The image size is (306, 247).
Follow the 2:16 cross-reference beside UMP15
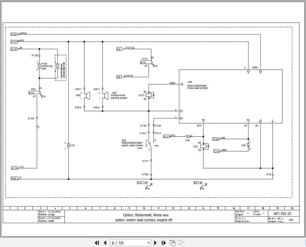tap(14, 34)
